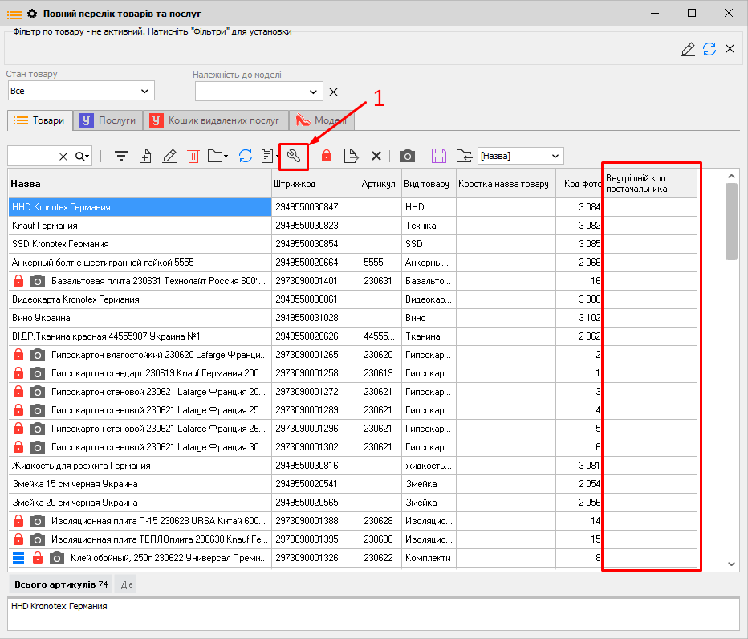The image size is (748, 639).
Task: Click the red trash delete icon
Action: 193,156
